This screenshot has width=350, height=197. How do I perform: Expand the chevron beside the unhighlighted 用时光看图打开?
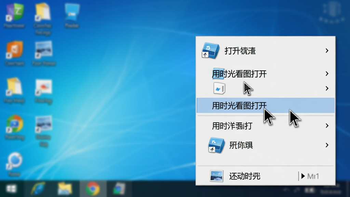327,74
